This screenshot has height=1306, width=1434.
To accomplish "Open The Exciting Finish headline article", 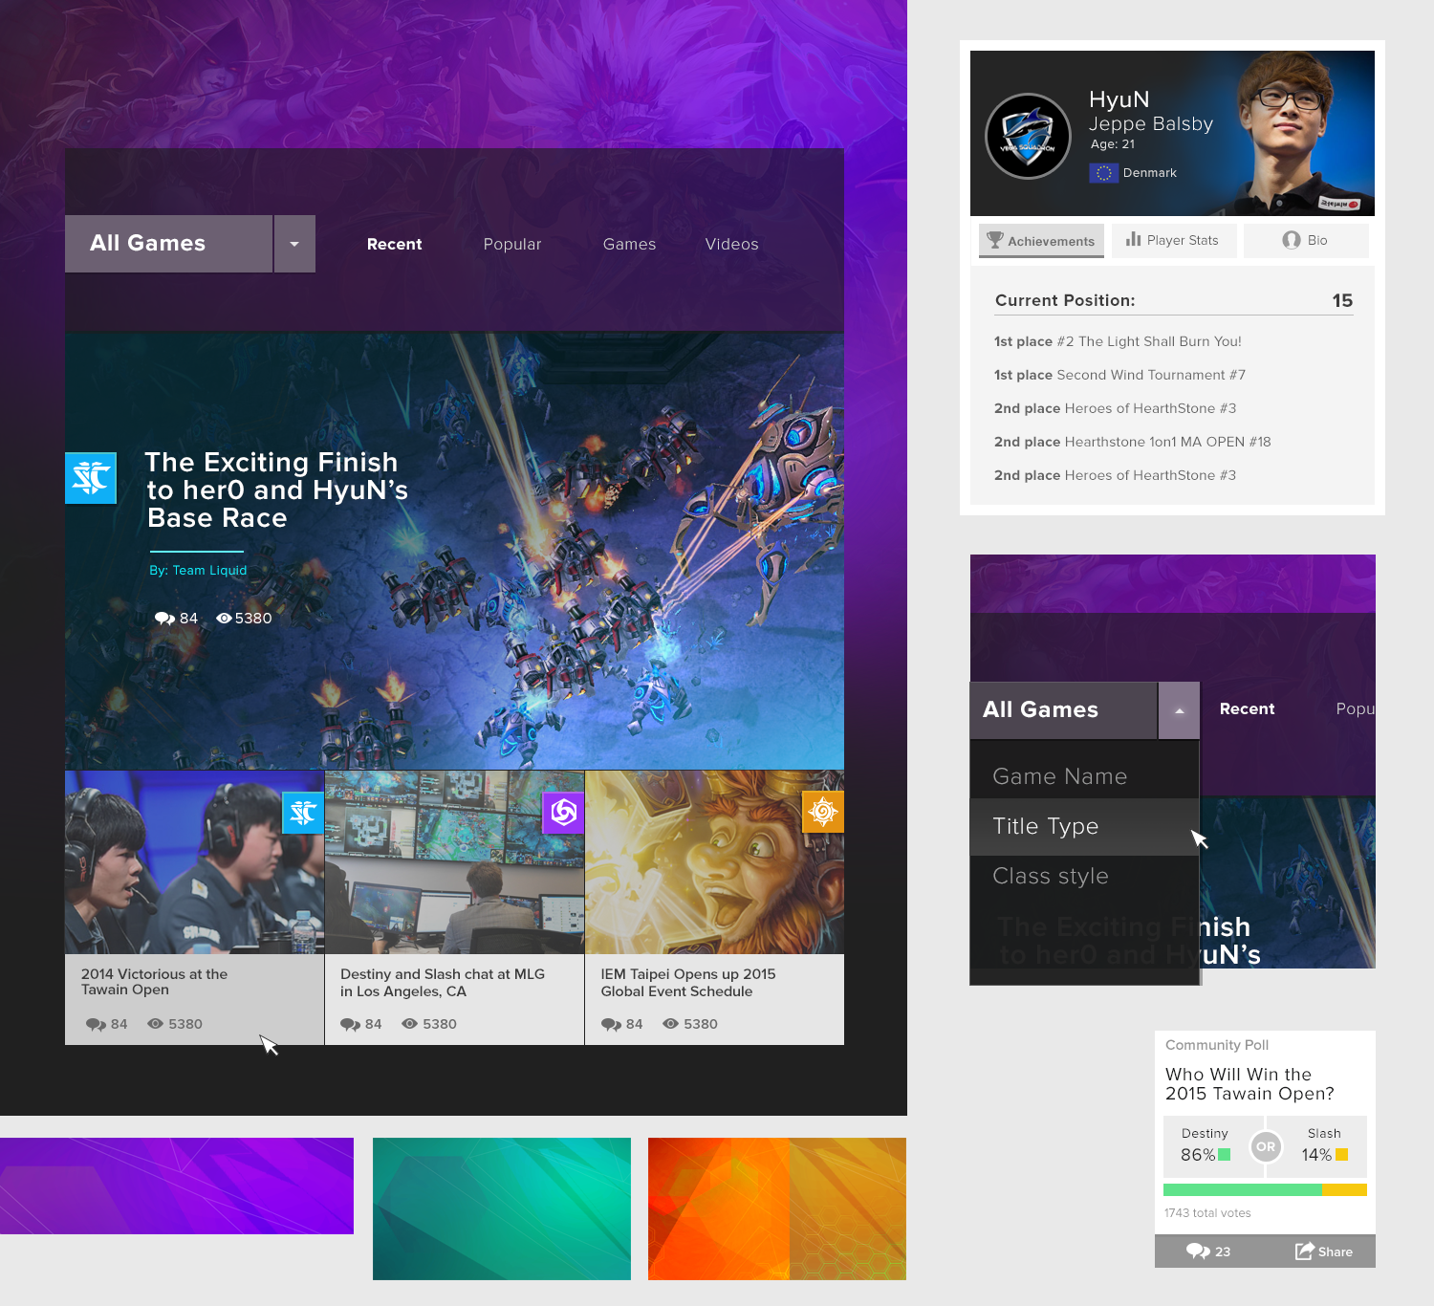I will tap(276, 490).
